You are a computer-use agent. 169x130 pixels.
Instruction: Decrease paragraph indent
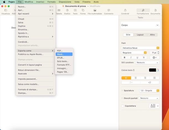coord(131,83)
